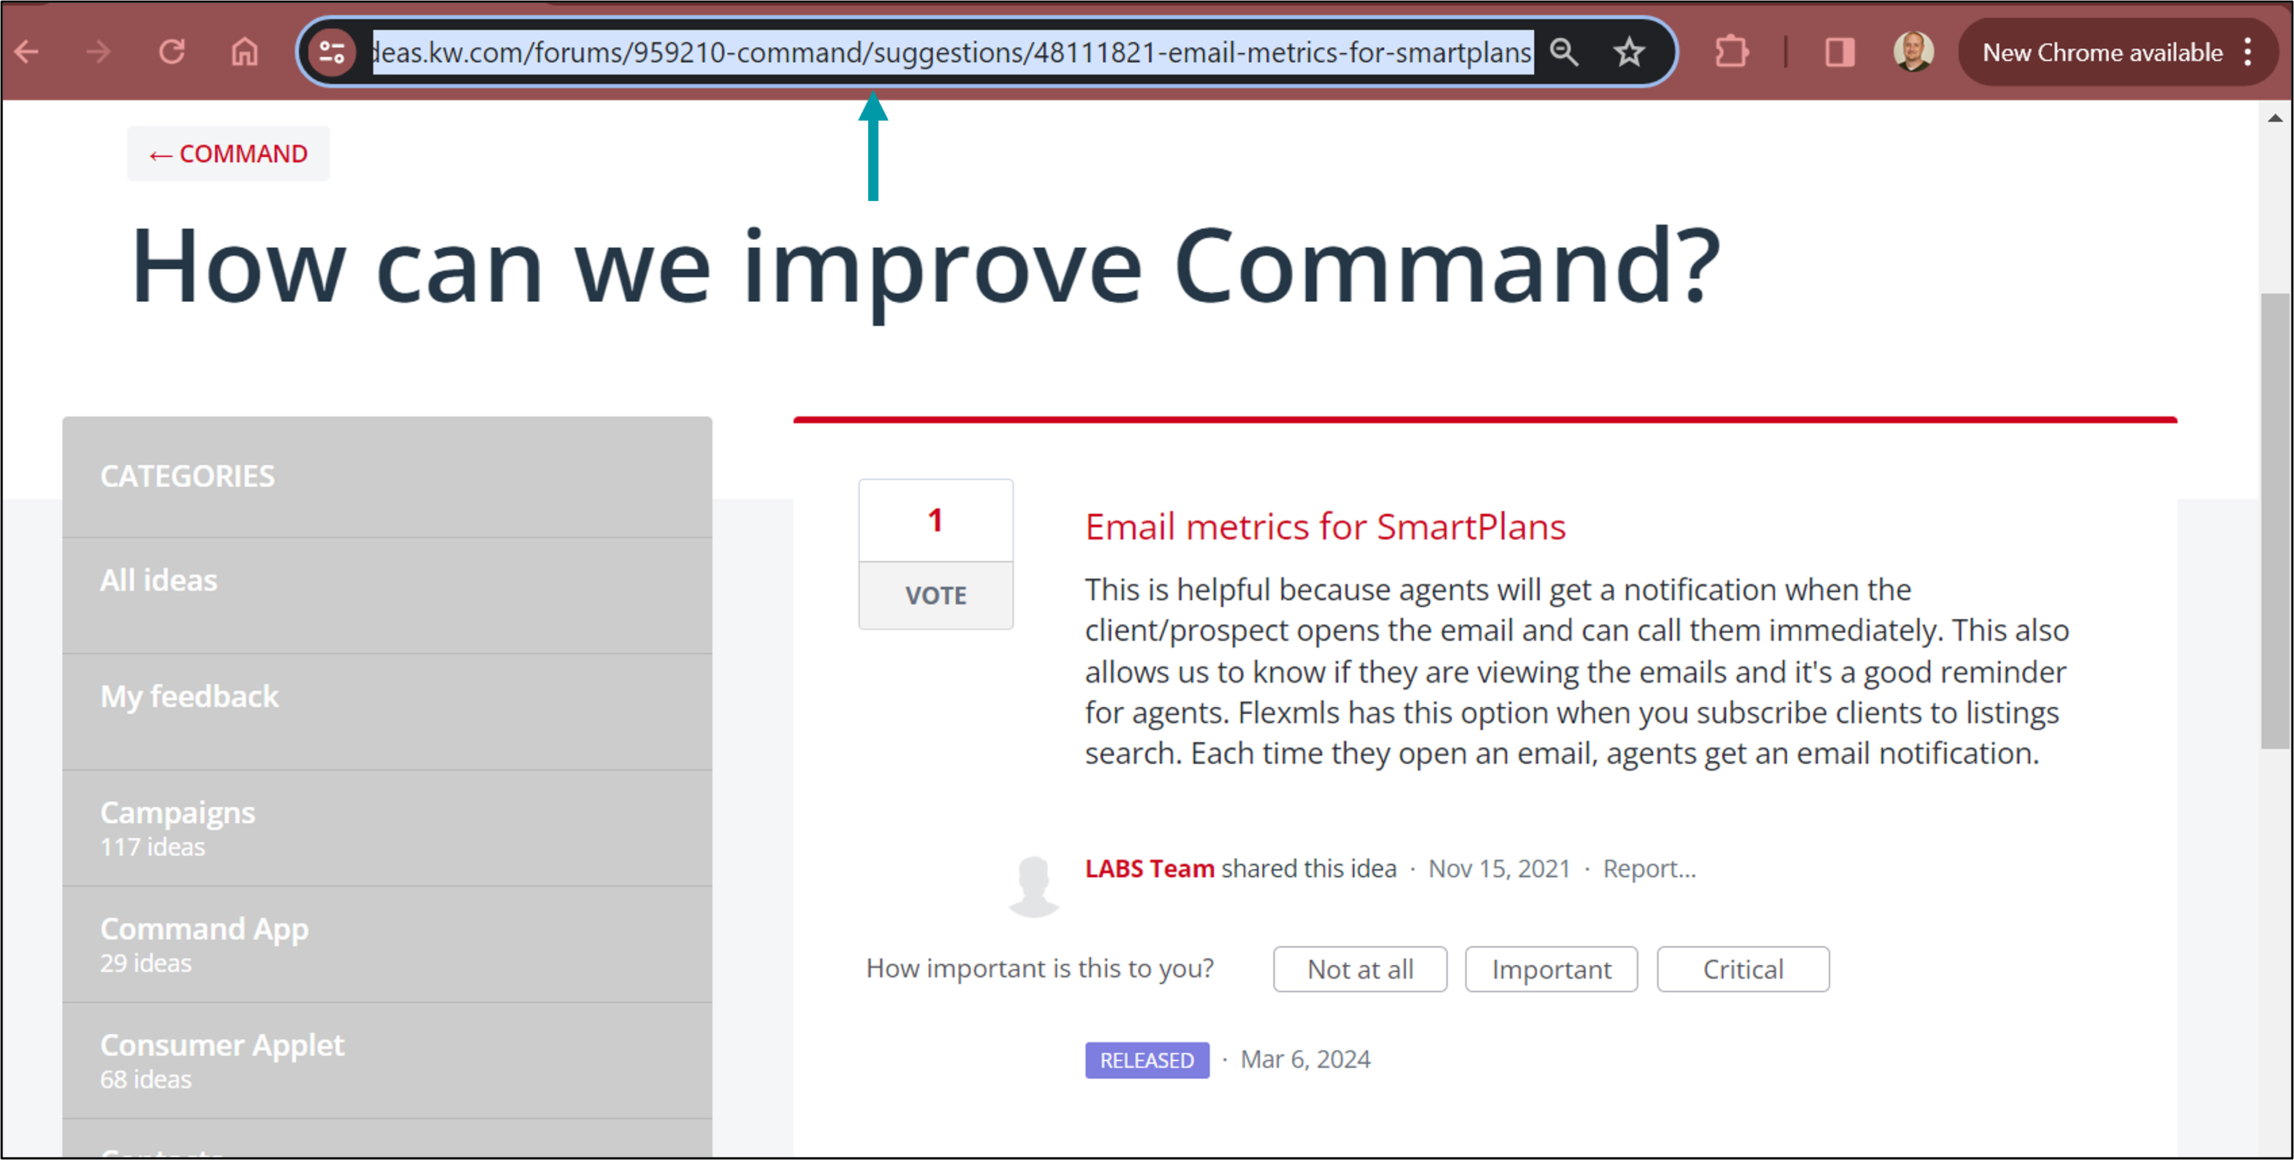Screen dimensions: 2294x1160
Task: Select Critical importance option
Action: point(1743,968)
